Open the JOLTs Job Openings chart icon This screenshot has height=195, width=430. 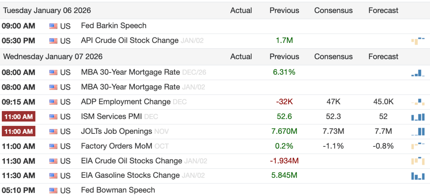click(418, 132)
